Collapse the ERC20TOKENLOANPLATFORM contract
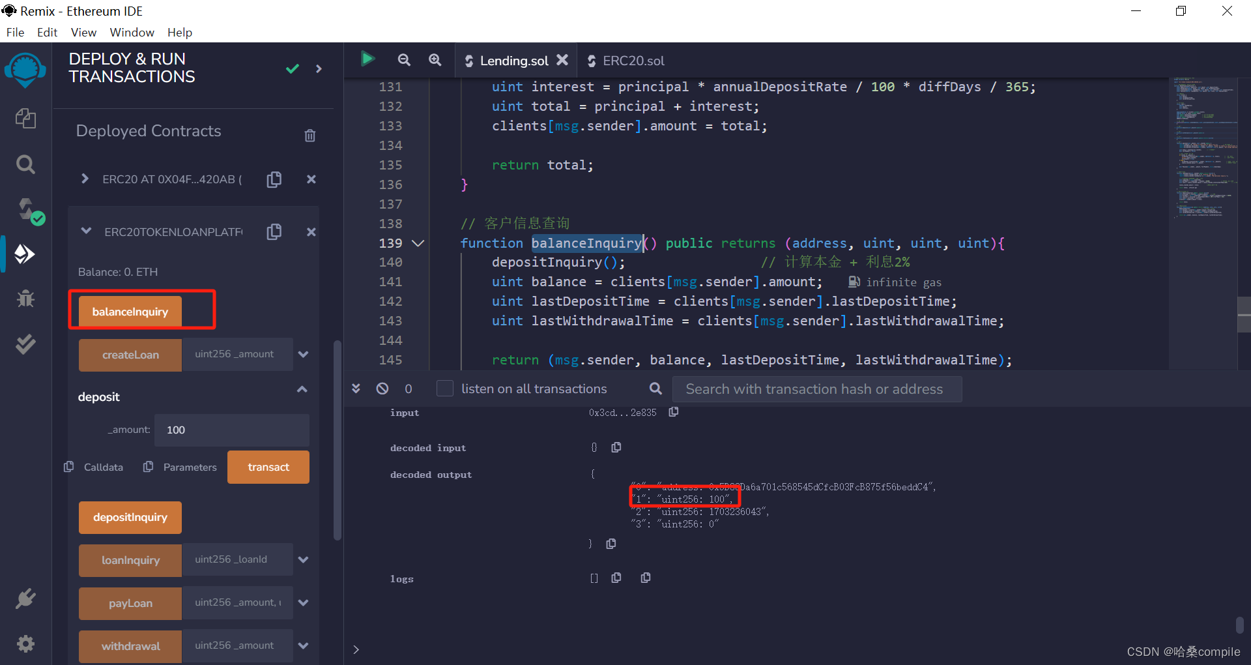This screenshot has width=1251, height=665. pos(86,231)
